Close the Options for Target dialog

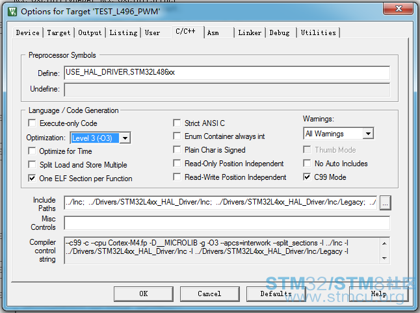click(399, 8)
